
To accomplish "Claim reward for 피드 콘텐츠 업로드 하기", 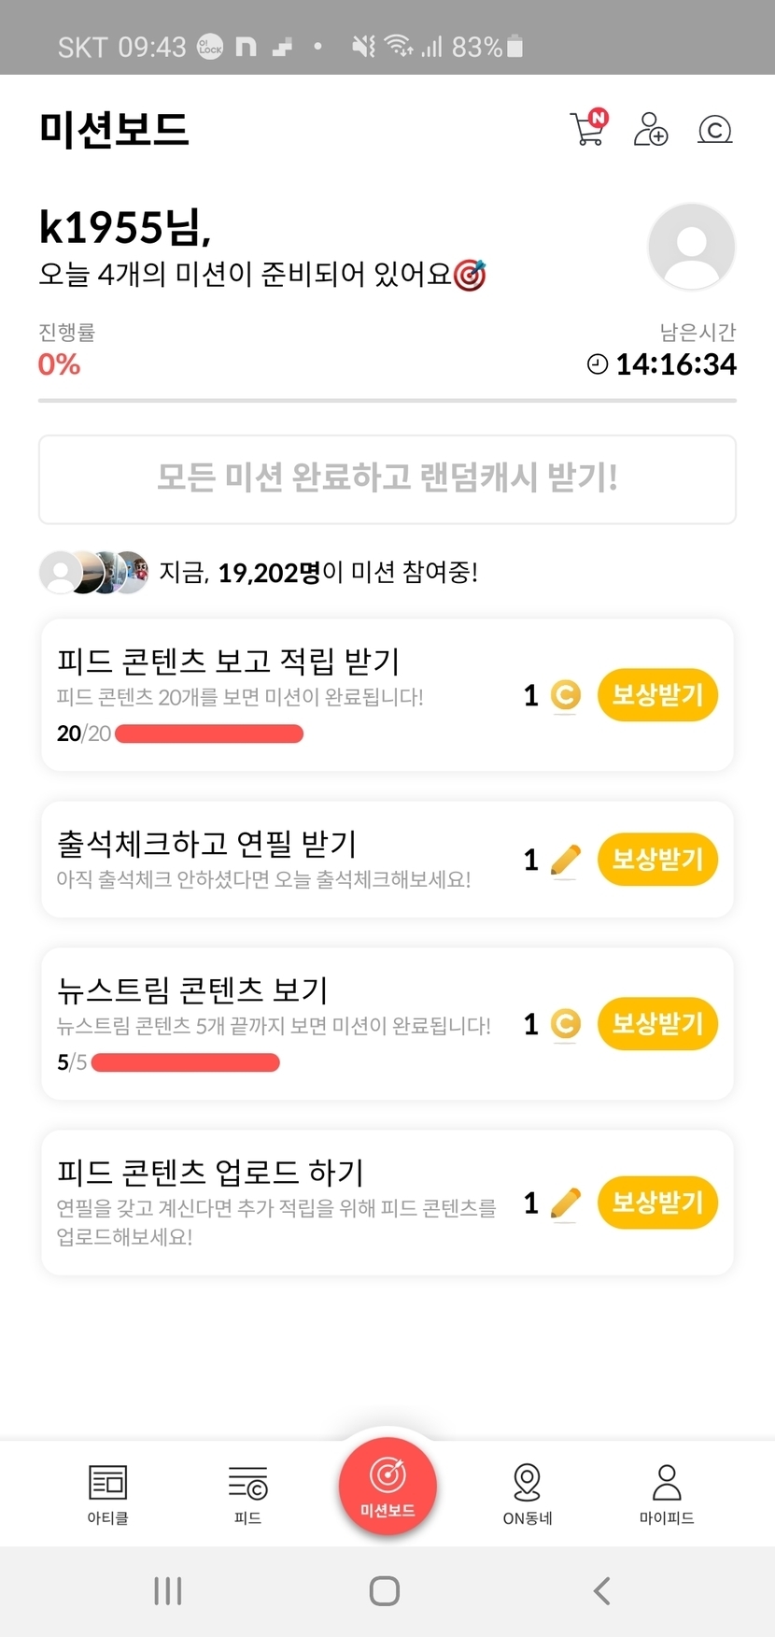I will click(657, 1203).
